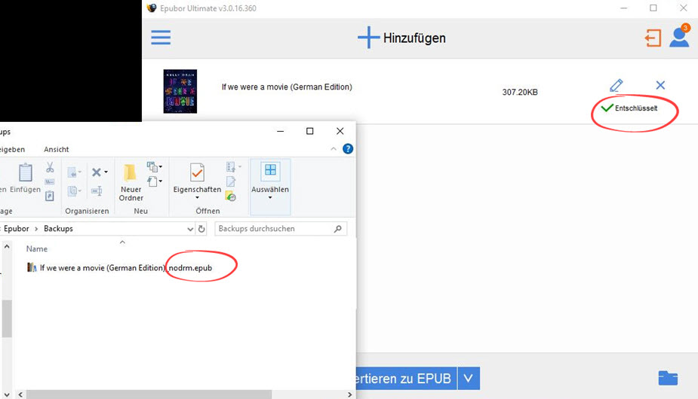Click the orange export/logout icon in Epubor

coord(653,38)
